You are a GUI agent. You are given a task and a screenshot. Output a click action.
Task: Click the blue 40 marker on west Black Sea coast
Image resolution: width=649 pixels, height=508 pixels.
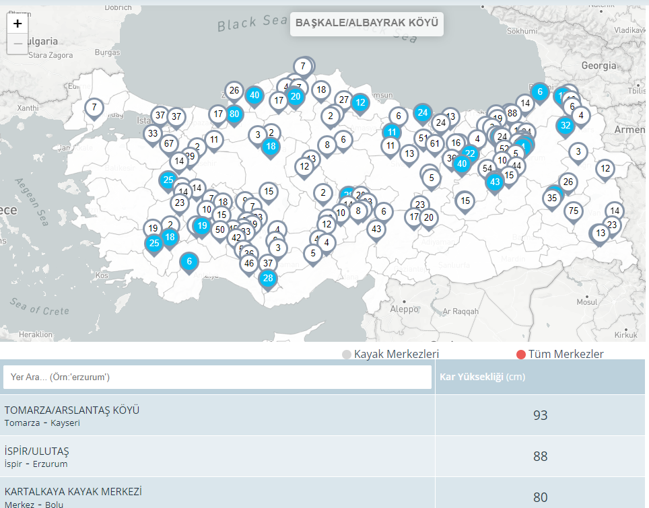pyautogui.click(x=254, y=96)
